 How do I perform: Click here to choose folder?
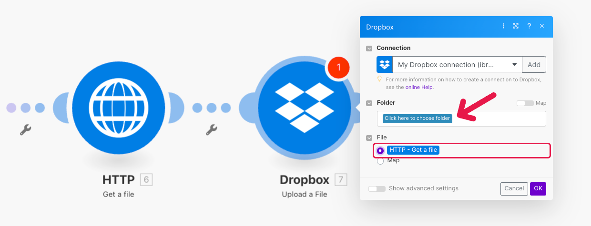(417, 118)
